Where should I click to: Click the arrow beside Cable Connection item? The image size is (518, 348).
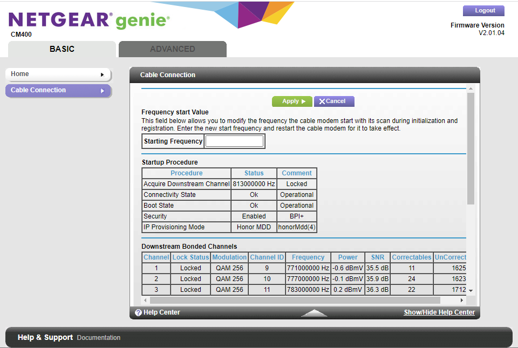point(103,91)
